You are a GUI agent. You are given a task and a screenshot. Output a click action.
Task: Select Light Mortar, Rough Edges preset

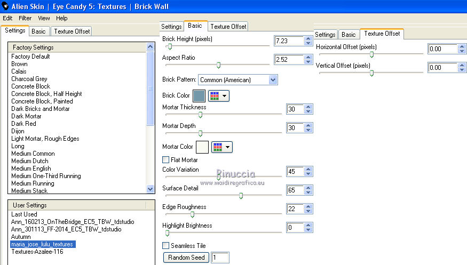pos(45,139)
